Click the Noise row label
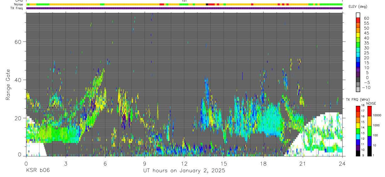Screen dimensions: 385x177 pos(19,4)
